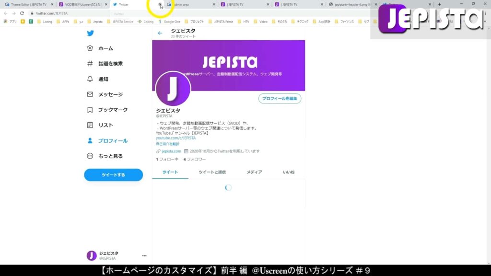
Task: Go back using profile header arrow
Action: coord(160,33)
